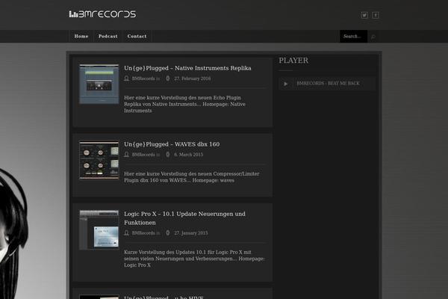Open post Un{ge}Plugged – Native Instruments Replika
The image size is (448, 299).
click(187, 68)
